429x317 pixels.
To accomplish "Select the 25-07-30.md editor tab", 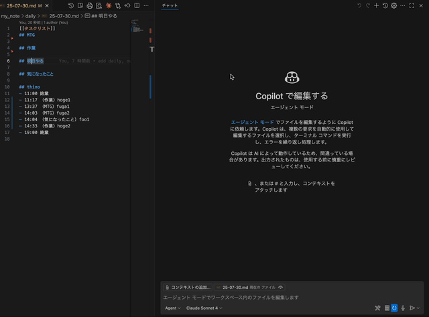I will [x=24, y=5].
